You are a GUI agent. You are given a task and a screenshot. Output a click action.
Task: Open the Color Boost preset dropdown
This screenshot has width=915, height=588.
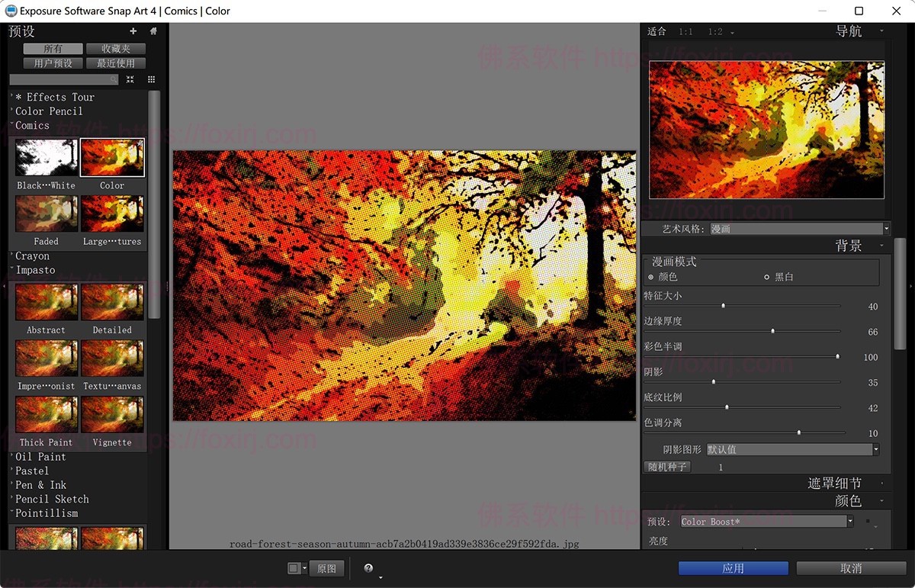849,521
